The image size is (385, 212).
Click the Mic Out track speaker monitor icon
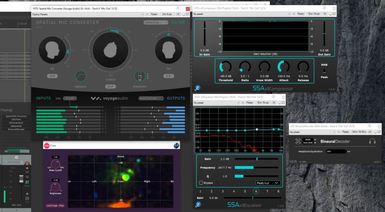[x=27, y=168]
